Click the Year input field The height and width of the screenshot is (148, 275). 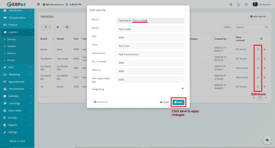click(150, 37)
